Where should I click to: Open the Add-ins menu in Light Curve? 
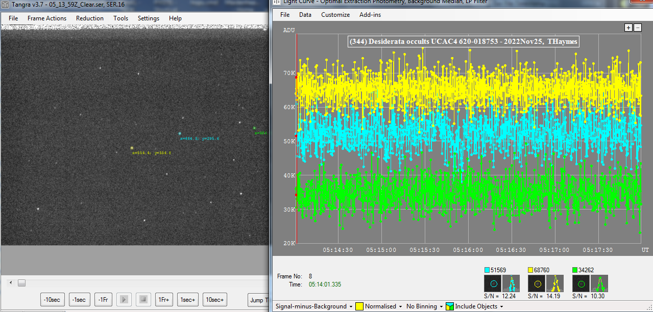click(x=370, y=15)
